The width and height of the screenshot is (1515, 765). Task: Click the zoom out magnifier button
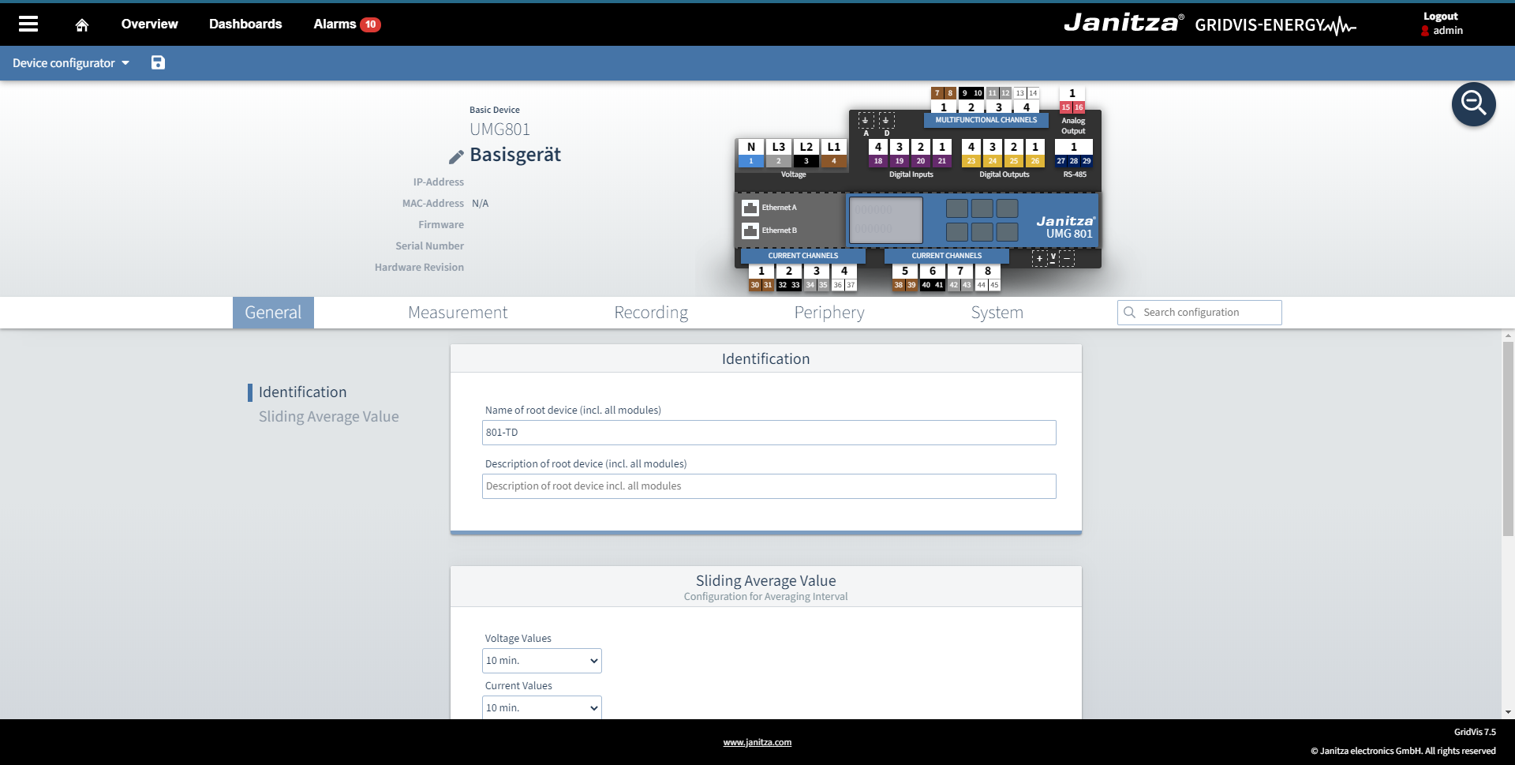[1473, 103]
